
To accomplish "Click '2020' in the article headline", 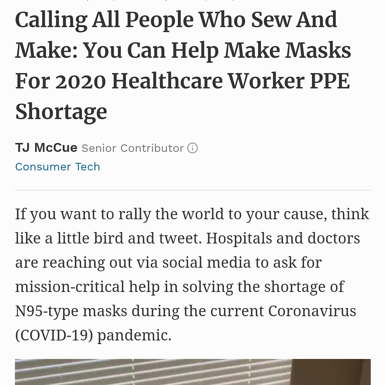I will [x=81, y=81].
